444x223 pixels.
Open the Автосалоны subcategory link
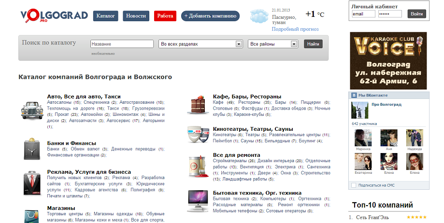click(59, 102)
